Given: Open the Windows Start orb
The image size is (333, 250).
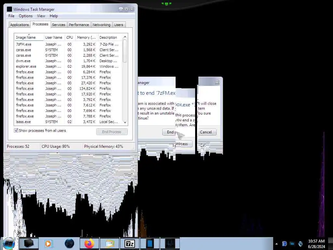Looking at the screenshot, I should coord(8,243).
